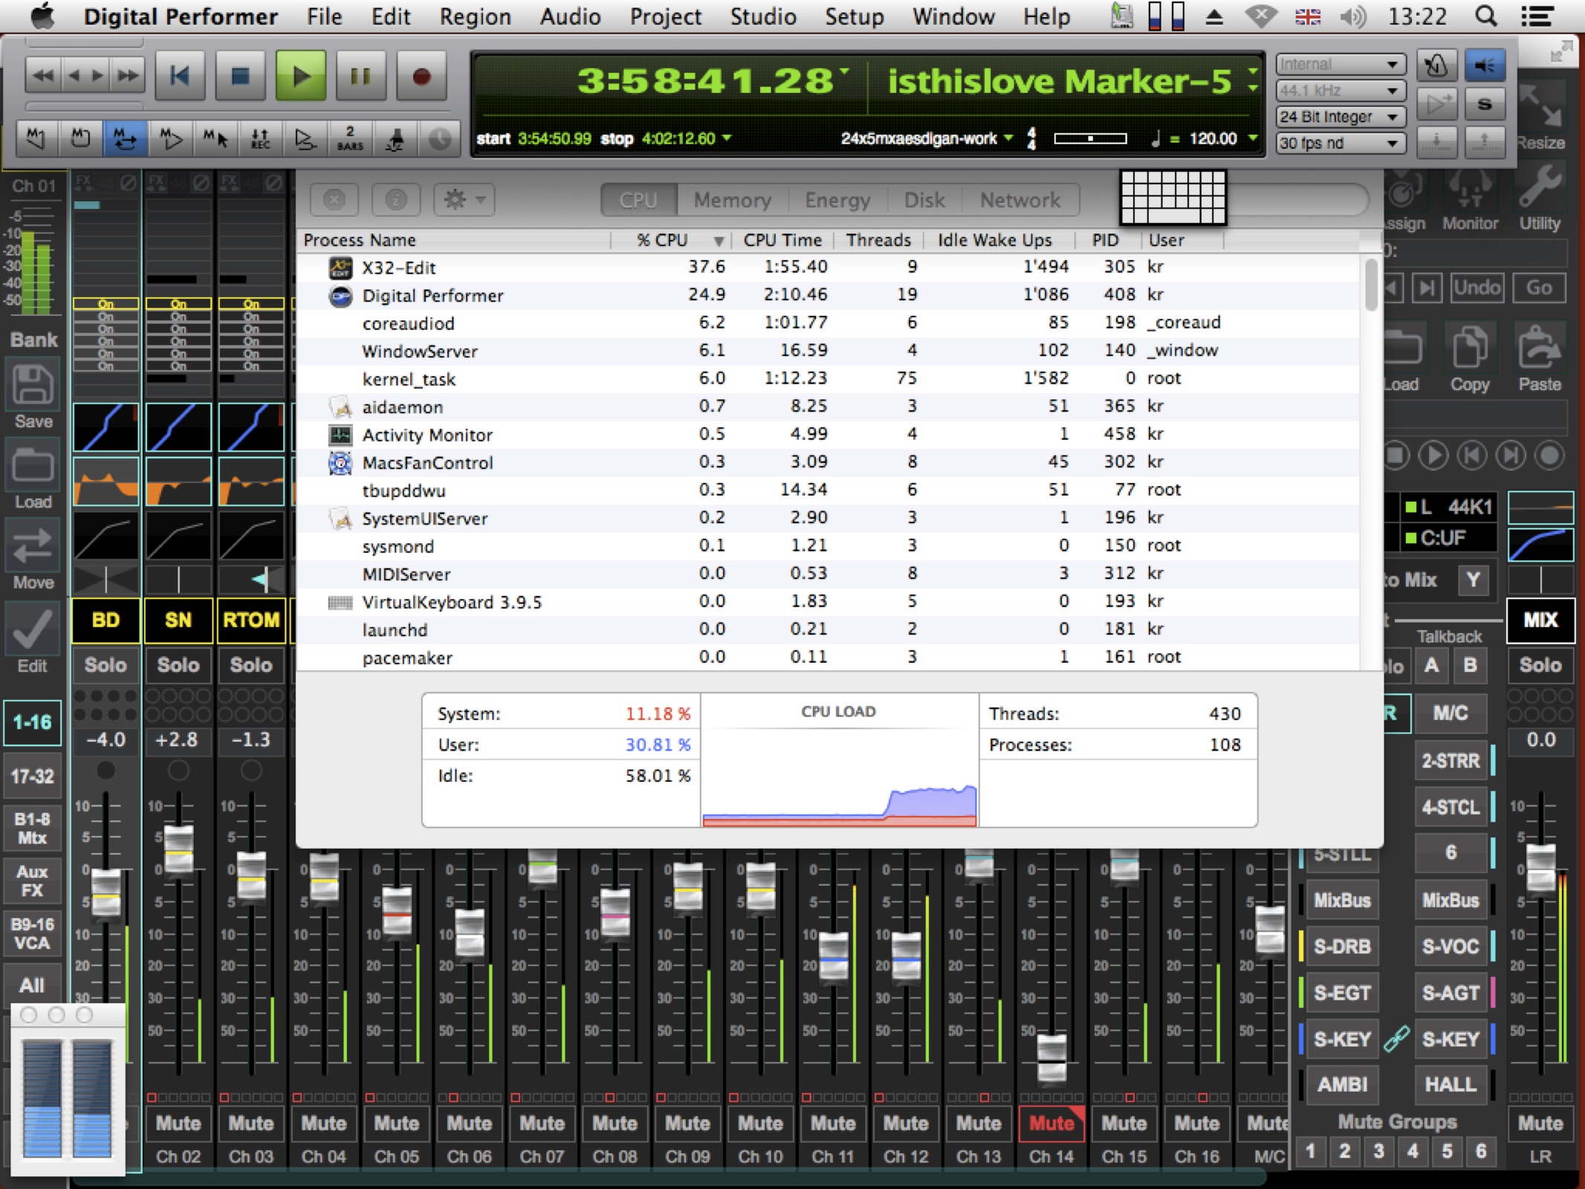
Task: Open the 24 Bit Integer format dropdown
Action: pos(1340,117)
